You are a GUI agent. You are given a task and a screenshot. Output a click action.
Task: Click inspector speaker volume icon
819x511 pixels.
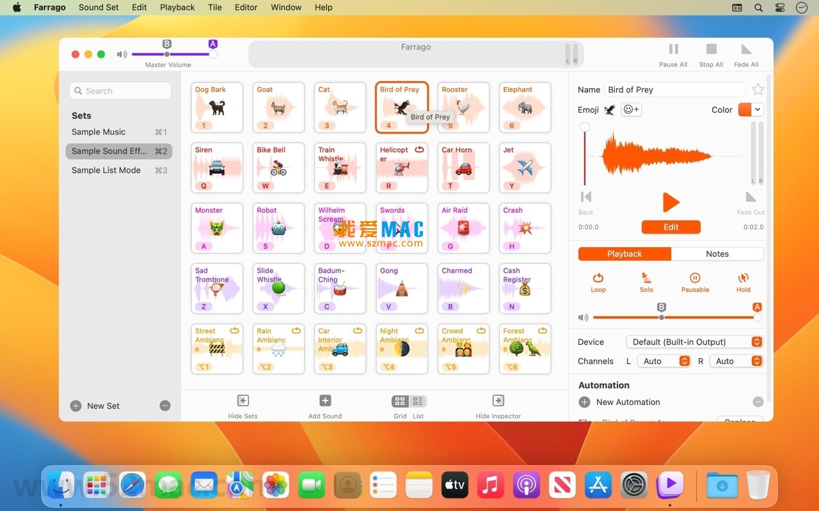[583, 317]
